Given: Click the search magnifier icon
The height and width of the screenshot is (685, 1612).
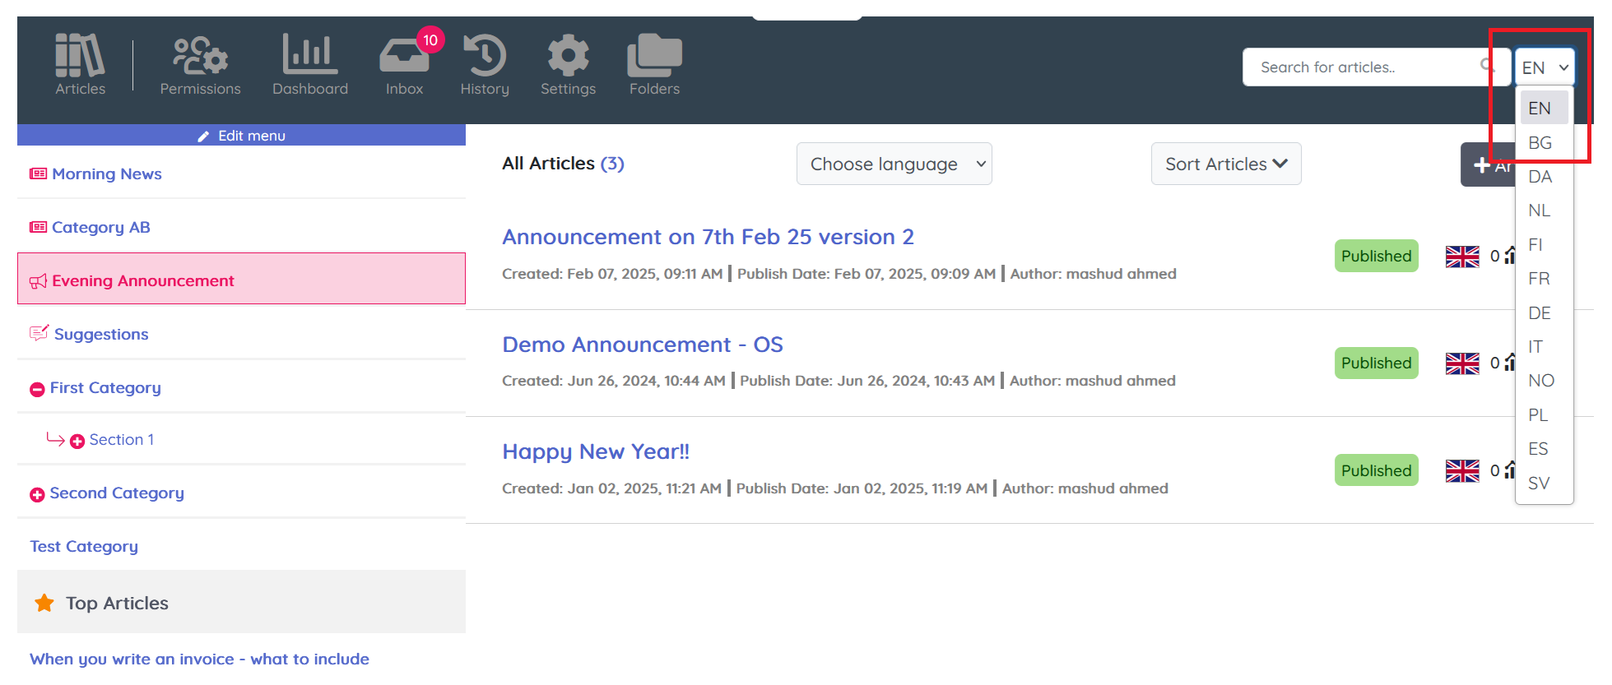Looking at the screenshot, I should tap(1487, 65).
